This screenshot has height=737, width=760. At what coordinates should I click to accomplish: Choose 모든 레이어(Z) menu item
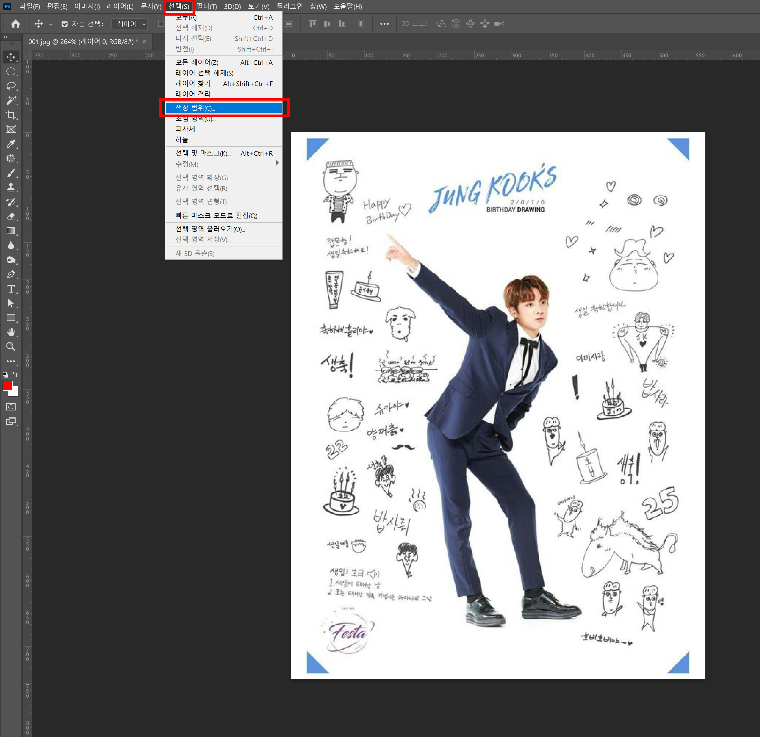(x=223, y=62)
